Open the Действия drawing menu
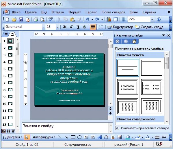The image size is (173, 149). (x=14, y=137)
